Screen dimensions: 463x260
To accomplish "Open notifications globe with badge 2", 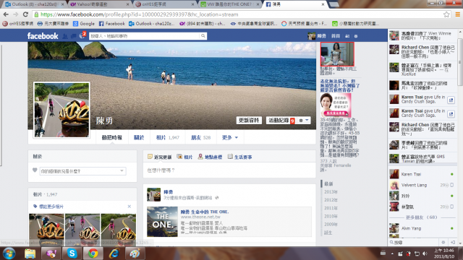I will coord(82,36).
